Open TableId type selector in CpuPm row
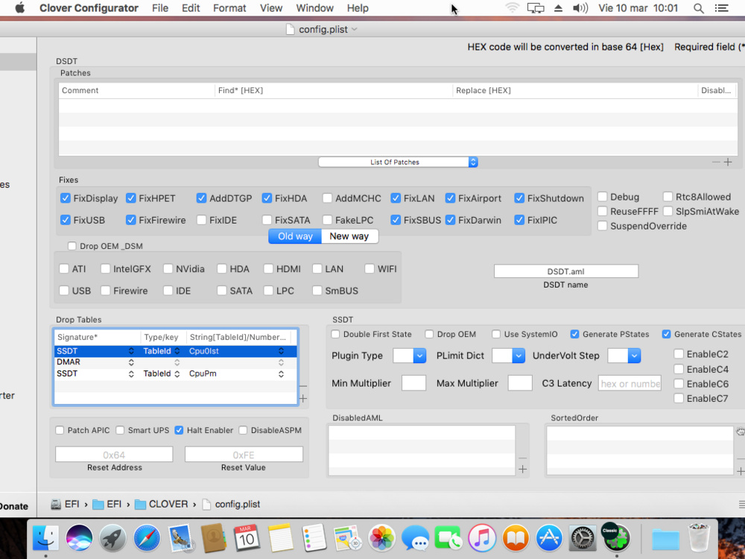 (x=177, y=373)
